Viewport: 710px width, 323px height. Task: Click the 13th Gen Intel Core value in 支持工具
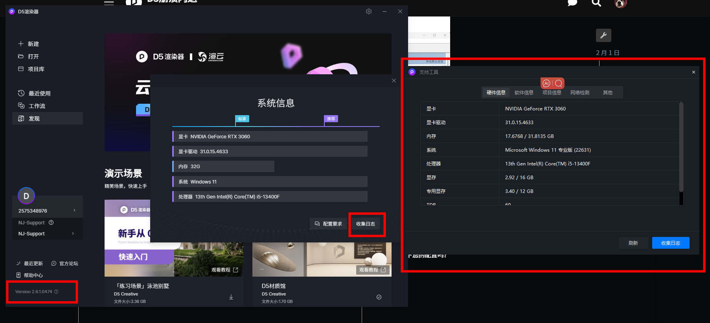[x=547, y=164]
